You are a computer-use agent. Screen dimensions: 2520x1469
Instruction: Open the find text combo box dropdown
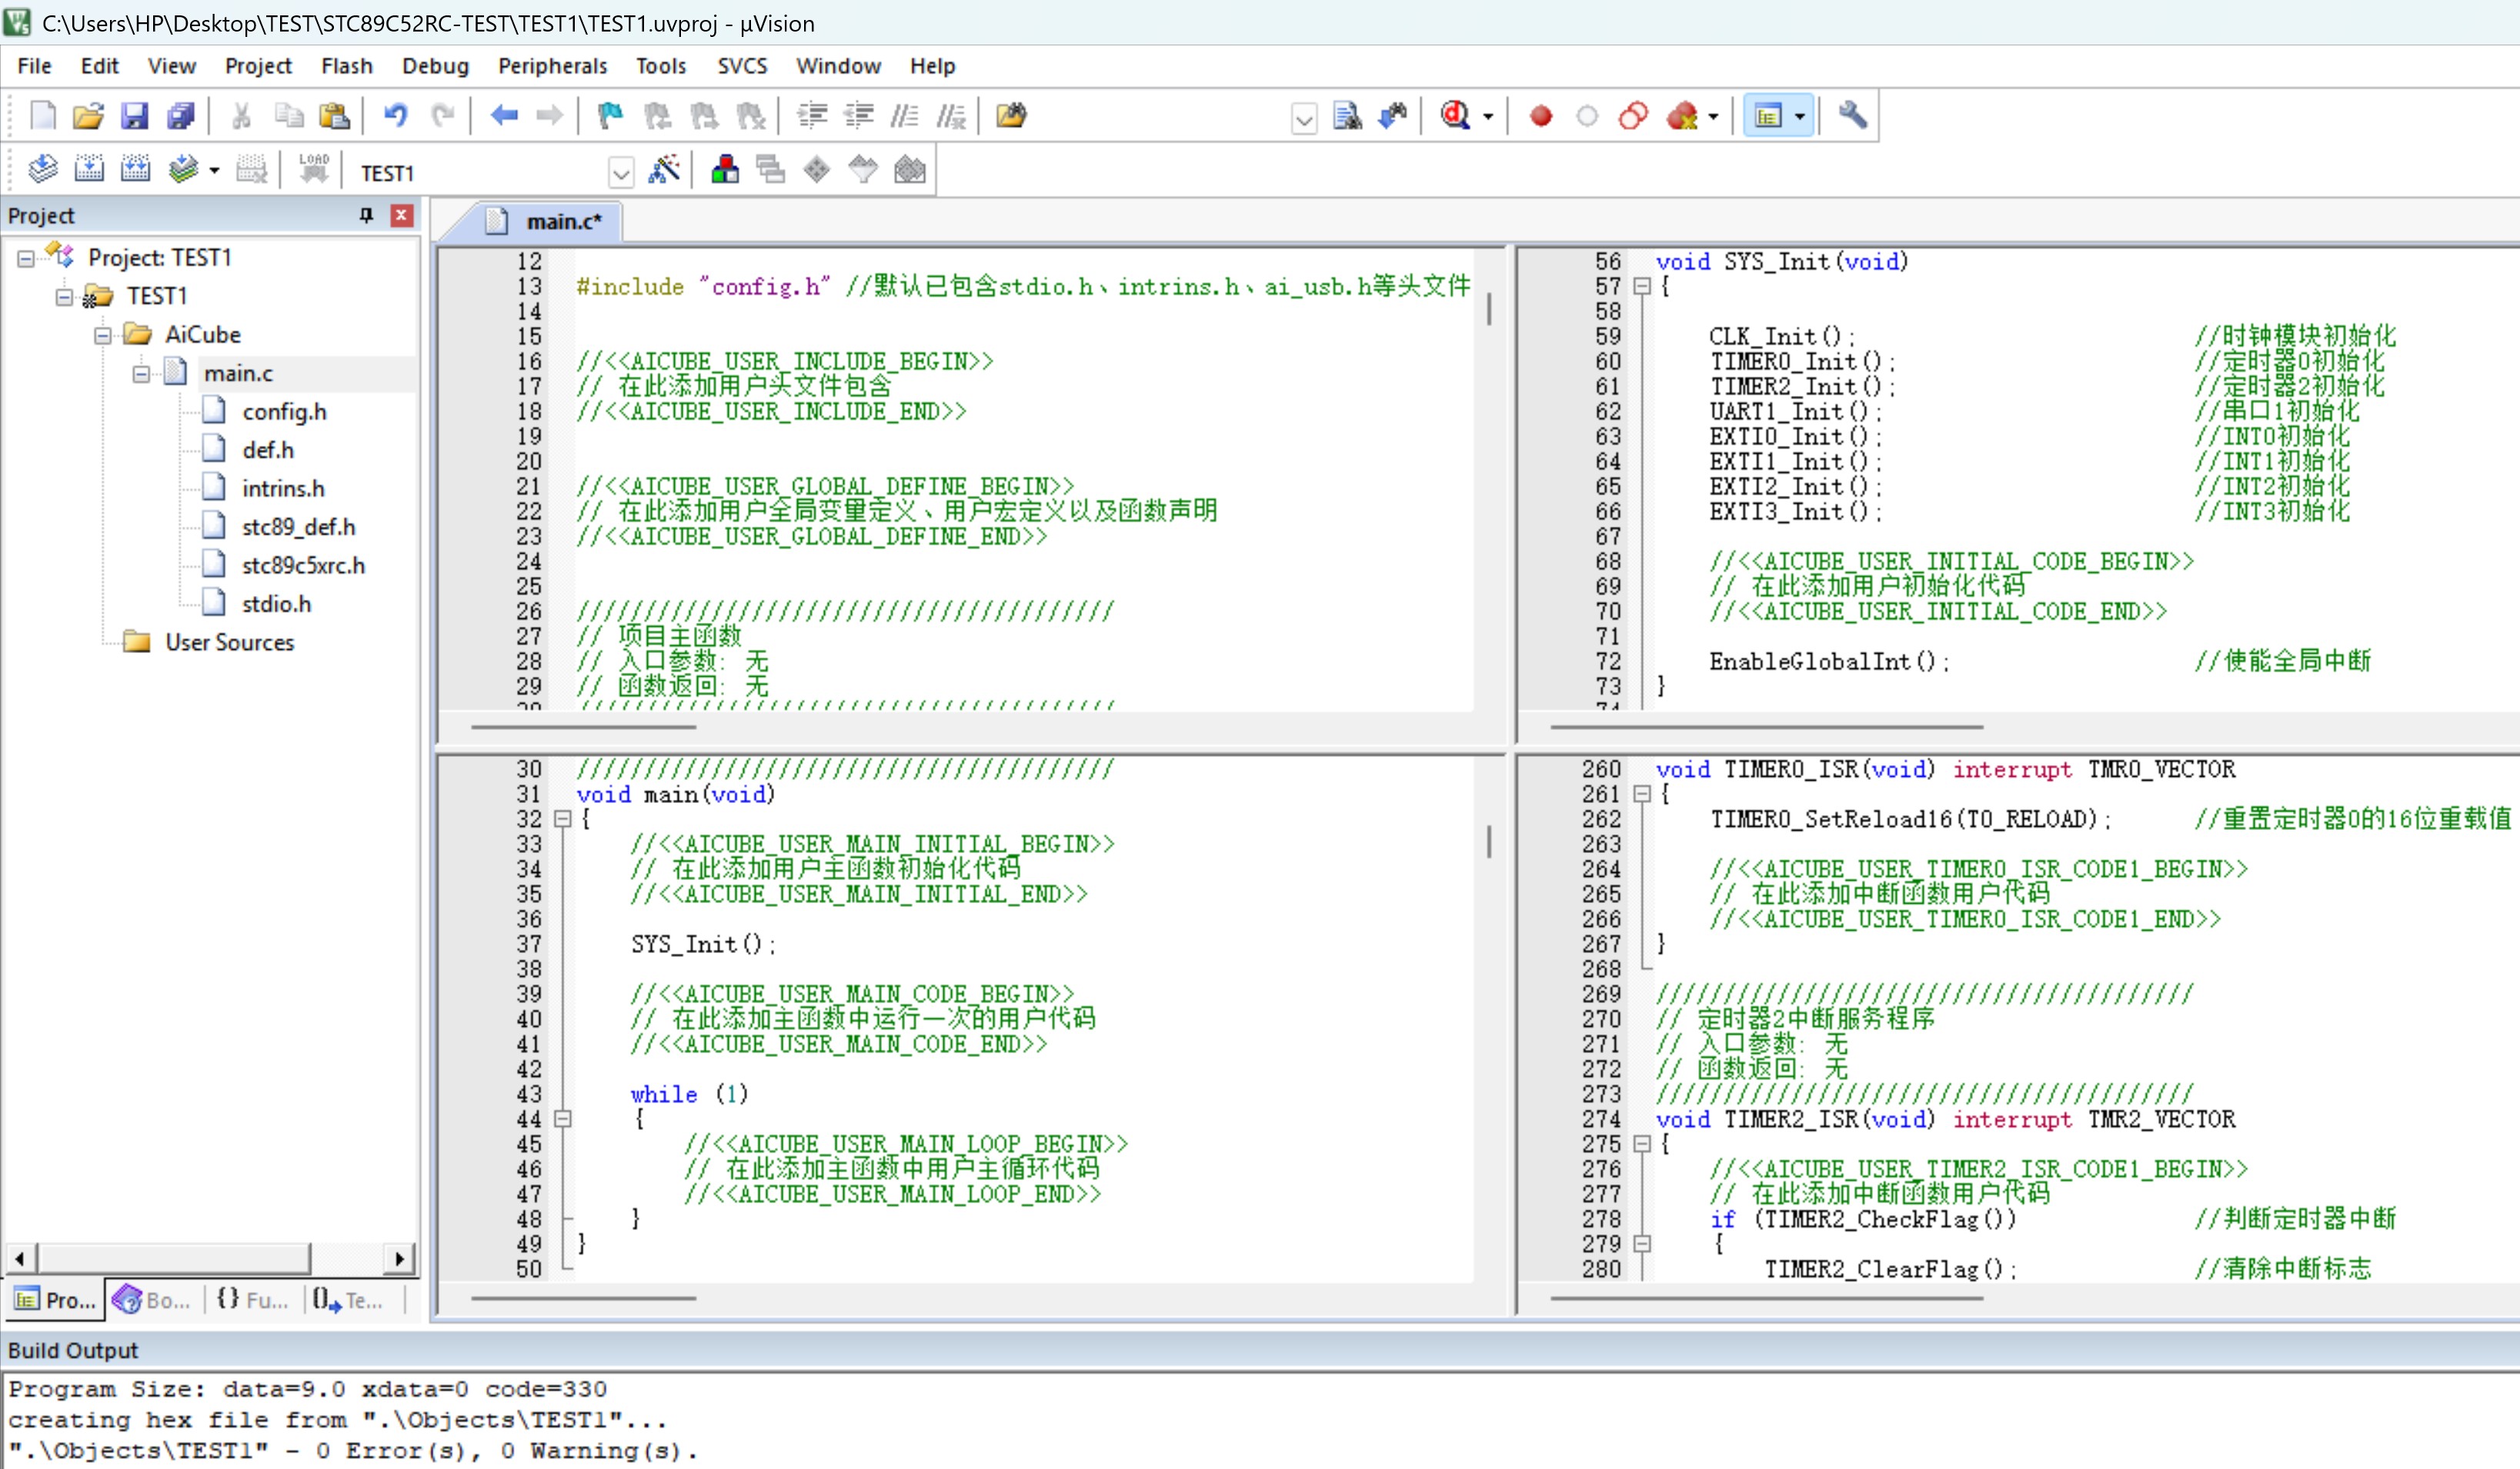point(1303,120)
